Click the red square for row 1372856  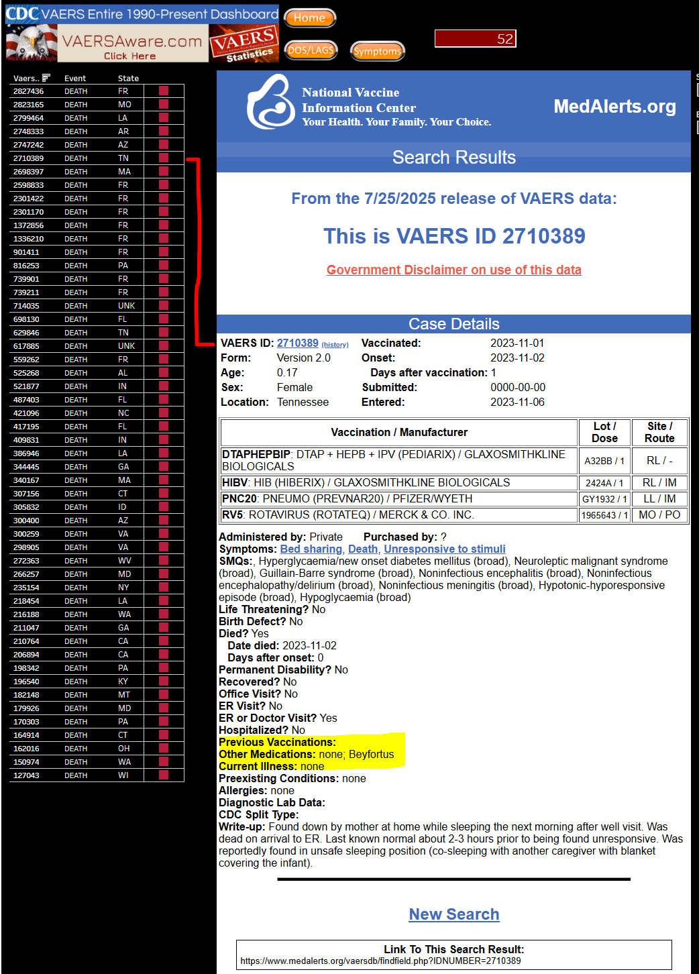(164, 225)
